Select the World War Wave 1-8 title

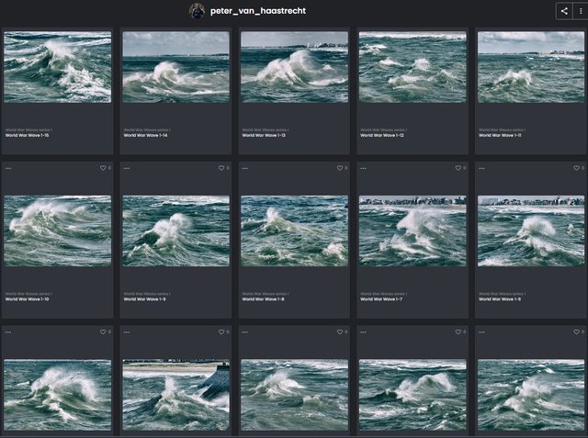point(263,299)
